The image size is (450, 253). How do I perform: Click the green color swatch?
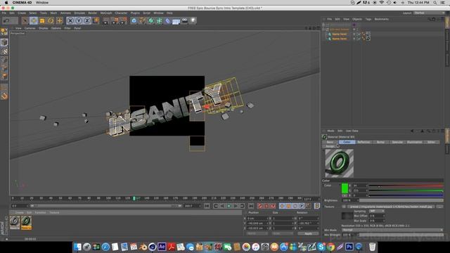(x=345, y=188)
